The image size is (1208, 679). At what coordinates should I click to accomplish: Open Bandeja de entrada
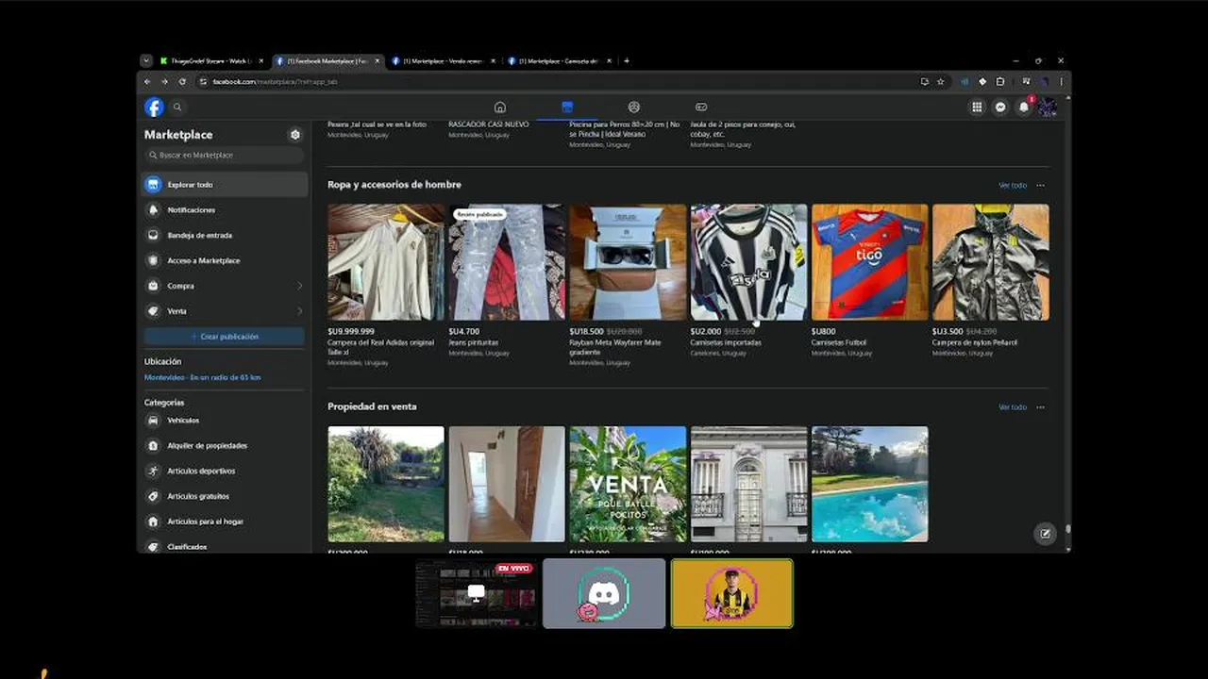226,236
